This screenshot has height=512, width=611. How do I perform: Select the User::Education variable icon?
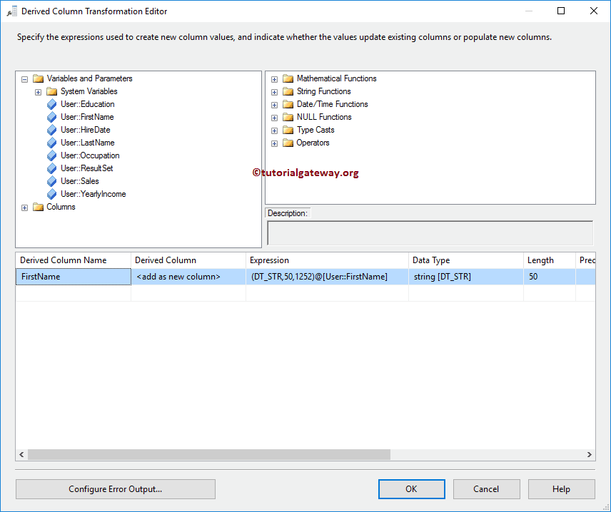(51, 103)
